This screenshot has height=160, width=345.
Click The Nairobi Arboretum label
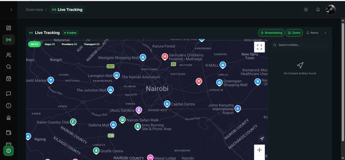click(141, 77)
